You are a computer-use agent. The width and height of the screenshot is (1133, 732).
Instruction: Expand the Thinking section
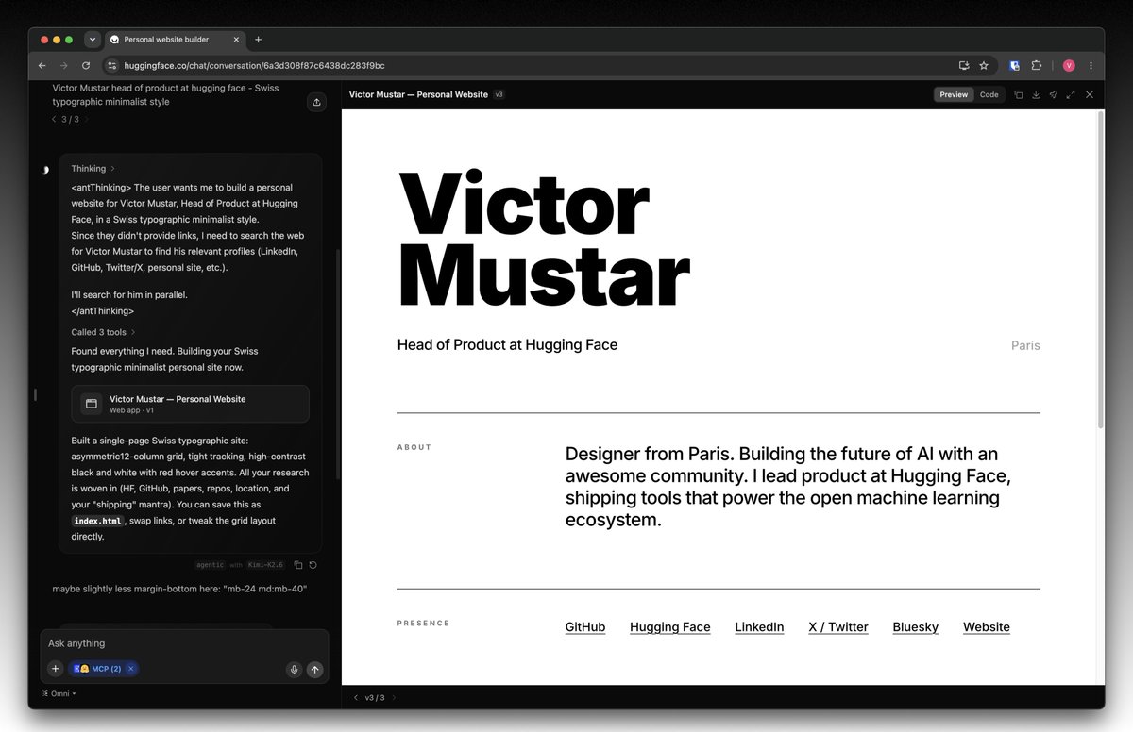(93, 169)
